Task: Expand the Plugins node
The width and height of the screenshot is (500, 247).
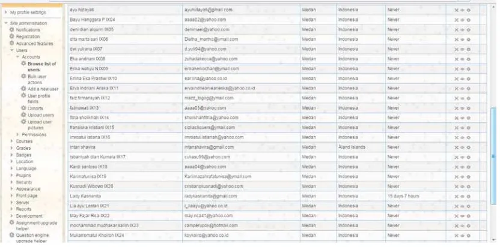Action: coord(12,176)
